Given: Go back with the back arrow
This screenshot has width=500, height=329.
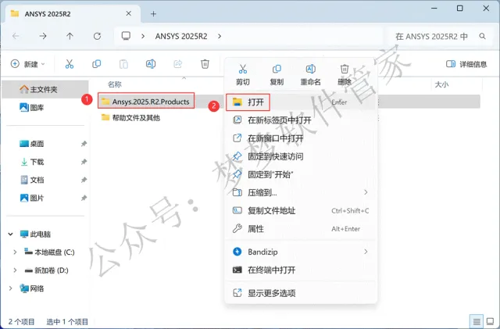Looking at the screenshot, I should (16, 36).
